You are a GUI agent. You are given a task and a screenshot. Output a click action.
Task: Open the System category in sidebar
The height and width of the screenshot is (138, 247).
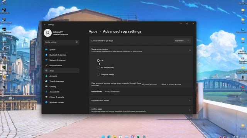[61, 49]
